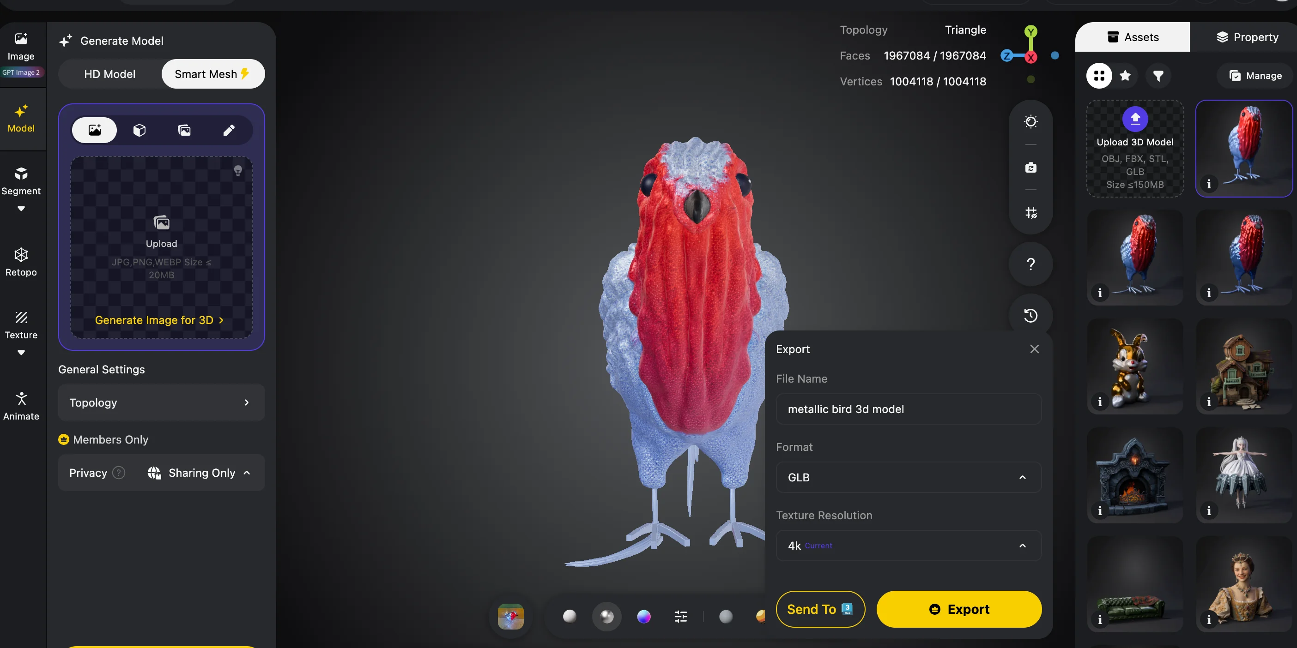The image size is (1297, 648).
Task: Select the plain gray sphere shading
Action: (x=726, y=616)
